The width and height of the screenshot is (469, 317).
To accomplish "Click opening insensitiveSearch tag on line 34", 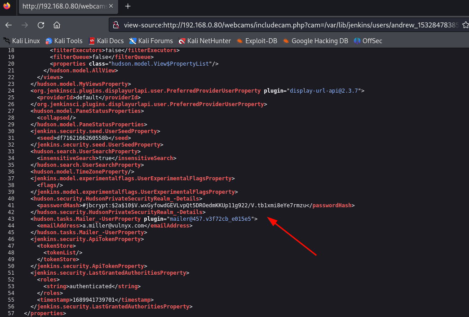I will point(68,158).
